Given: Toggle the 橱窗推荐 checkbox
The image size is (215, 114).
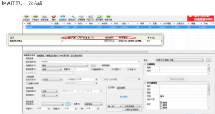Looking at the screenshot, I should pos(92,69).
